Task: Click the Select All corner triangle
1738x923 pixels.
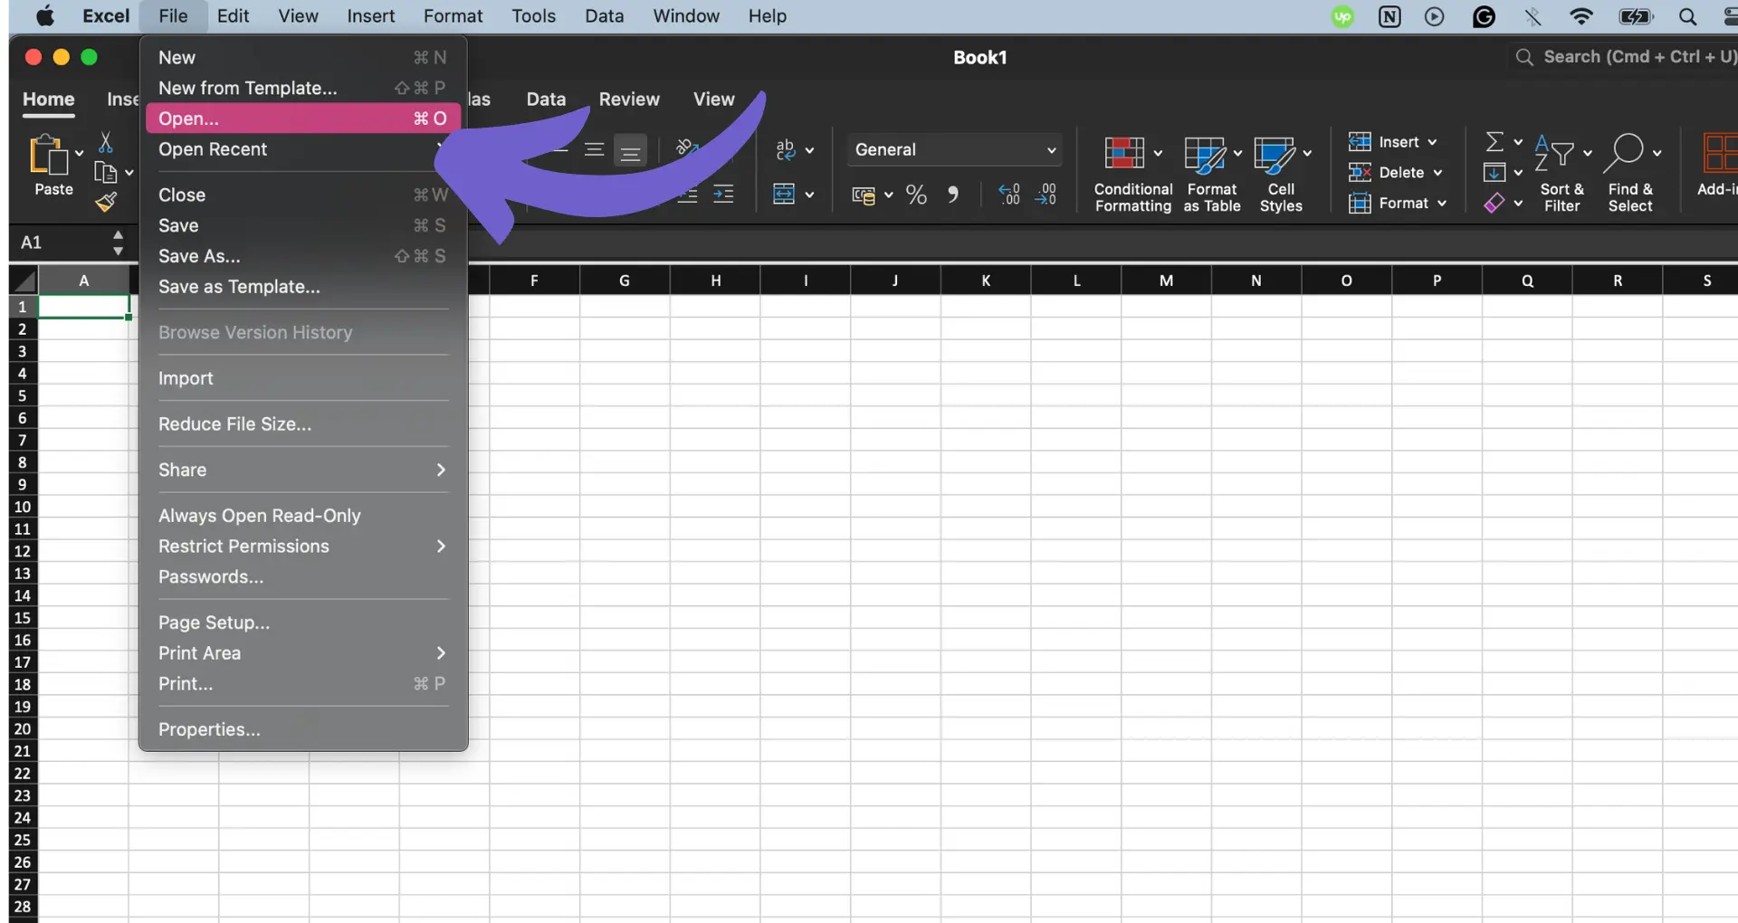Action: (x=24, y=281)
